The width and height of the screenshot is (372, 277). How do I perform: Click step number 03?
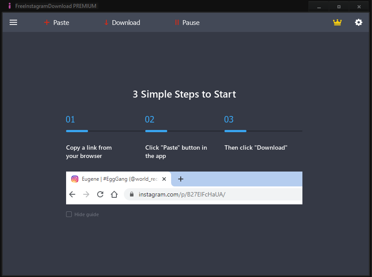tap(229, 119)
